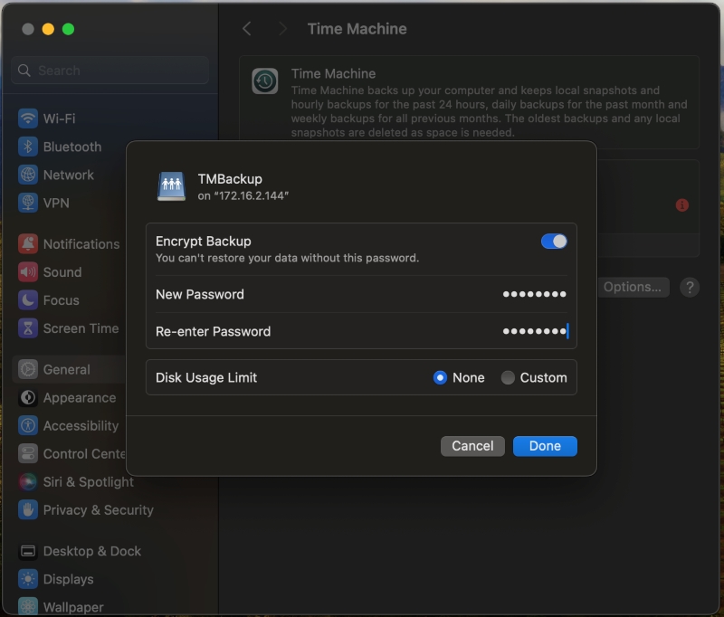This screenshot has width=724, height=617.
Task: Select None for Disk Usage Limit
Action: [440, 377]
